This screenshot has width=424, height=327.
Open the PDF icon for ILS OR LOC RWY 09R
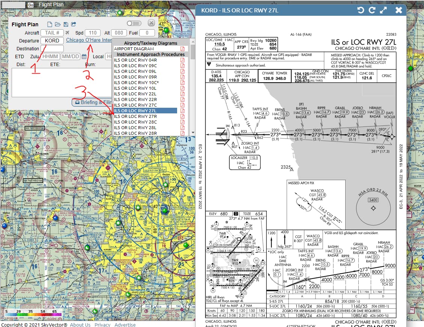pos(182,77)
